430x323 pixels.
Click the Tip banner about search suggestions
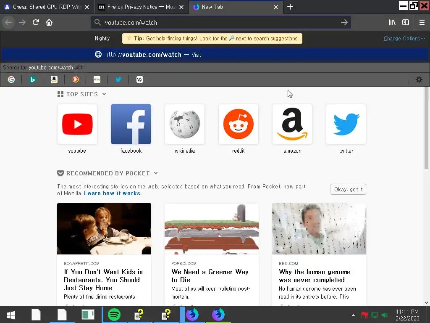point(212,39)
